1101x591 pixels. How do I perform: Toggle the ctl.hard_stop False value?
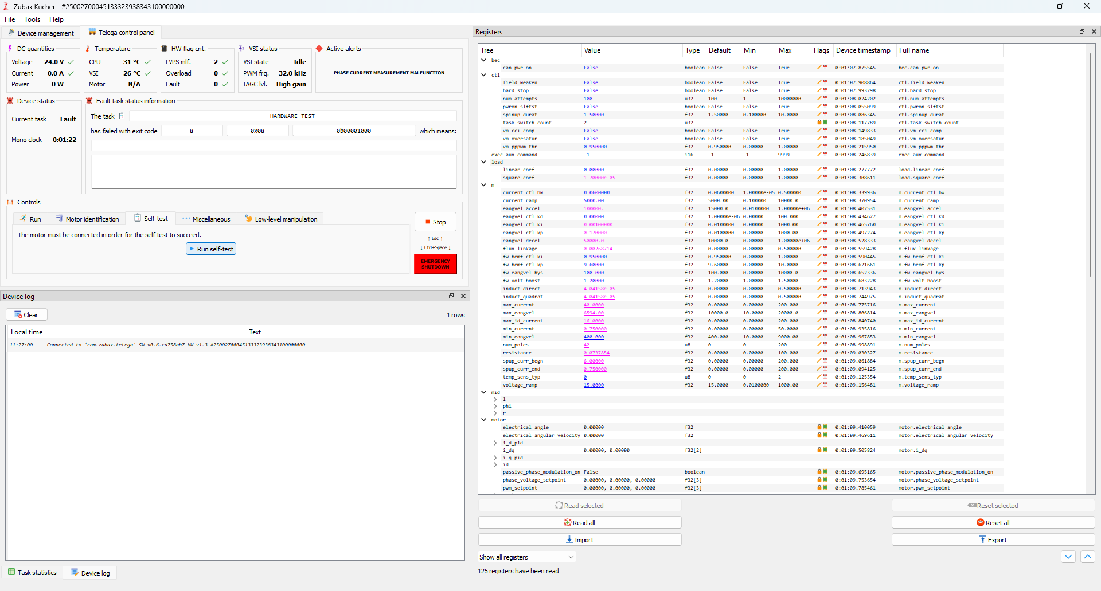591,91
